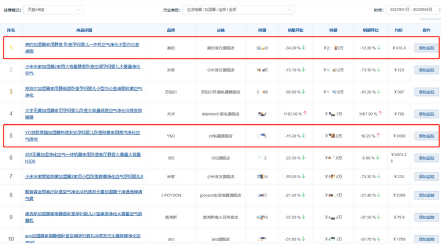
Task: Click the -34.20% sales change value
Action: [293, 48]
